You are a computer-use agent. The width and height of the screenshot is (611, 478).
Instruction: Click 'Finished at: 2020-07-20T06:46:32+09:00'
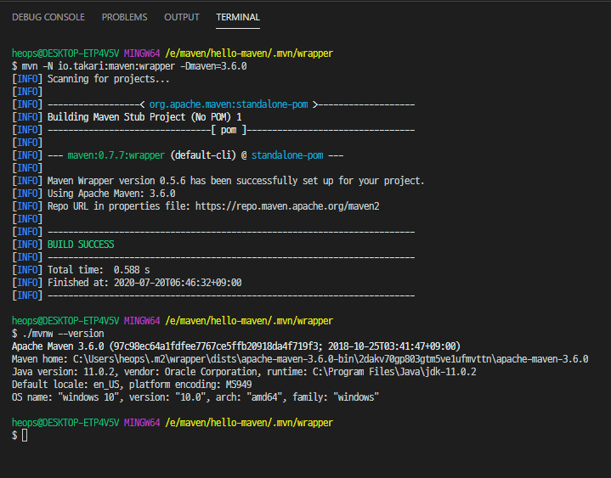point(144,283)
